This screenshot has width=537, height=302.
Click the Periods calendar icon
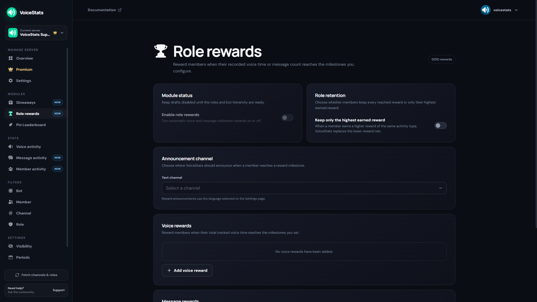tap(11, 257)
